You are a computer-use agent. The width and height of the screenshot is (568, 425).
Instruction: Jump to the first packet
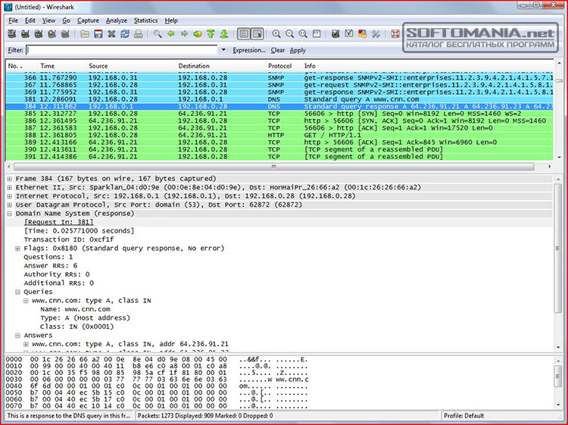coord(211,34)
